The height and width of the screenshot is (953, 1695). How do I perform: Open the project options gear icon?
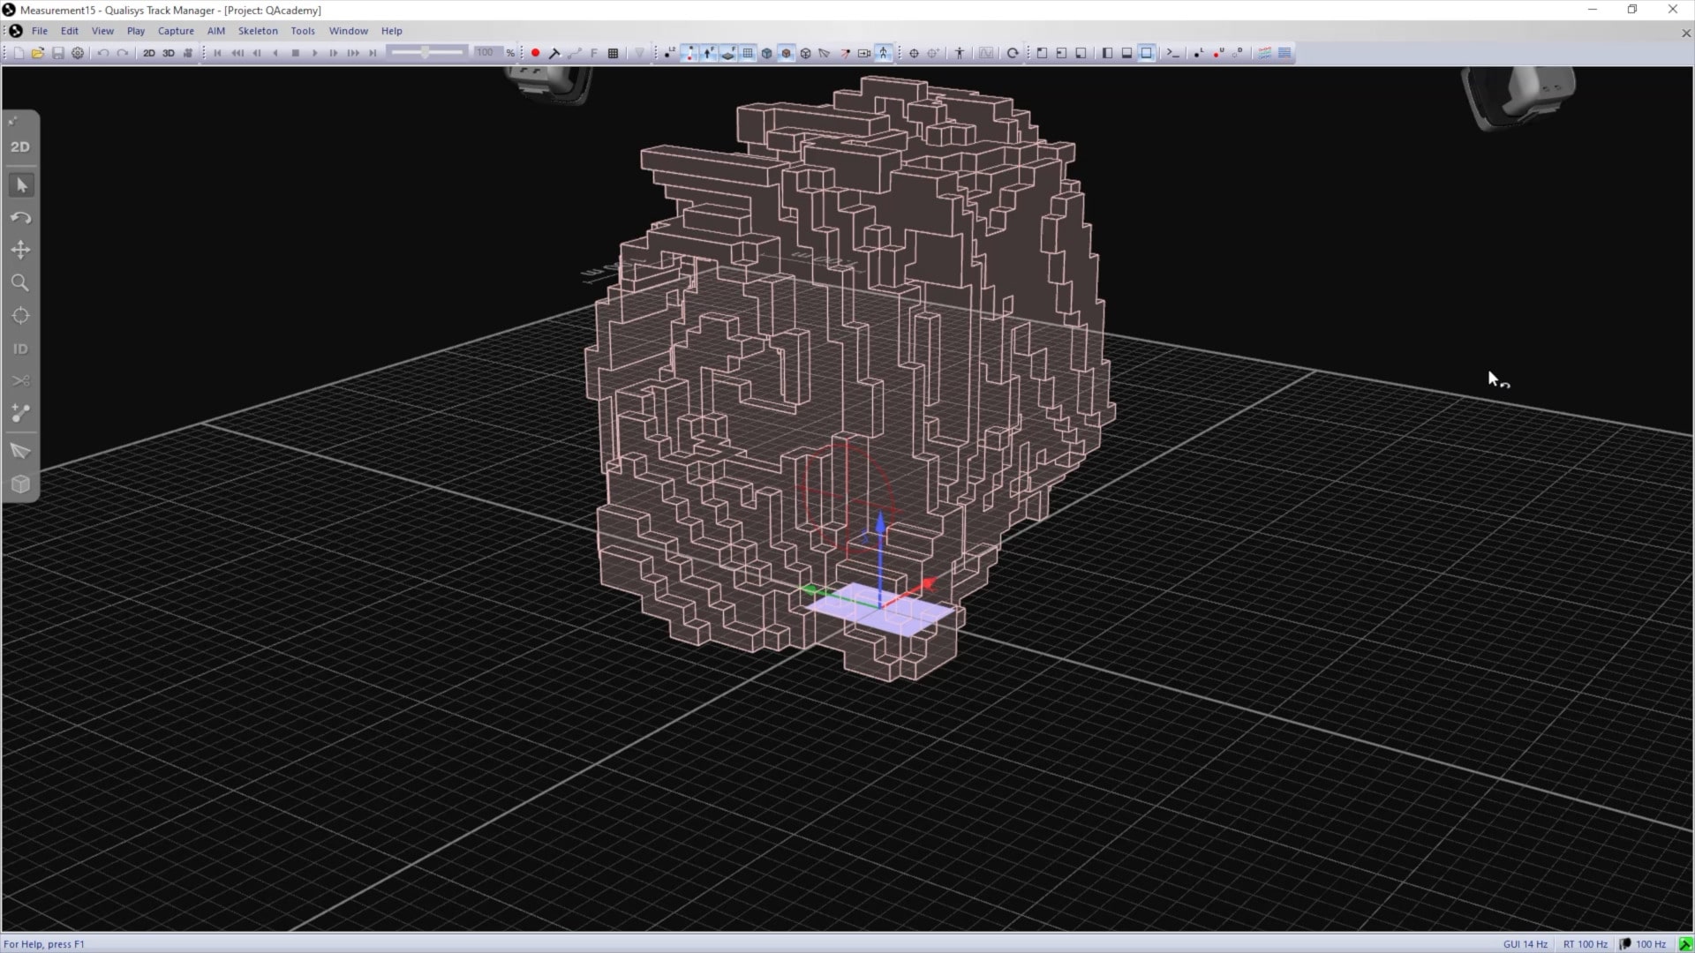point(78,53)
